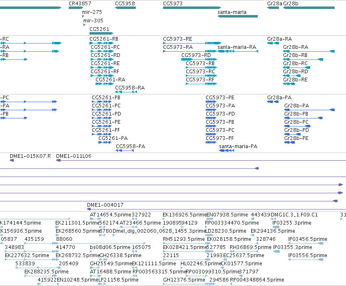Select the DME1-011L06 BAC label

(x=74, y=156)
